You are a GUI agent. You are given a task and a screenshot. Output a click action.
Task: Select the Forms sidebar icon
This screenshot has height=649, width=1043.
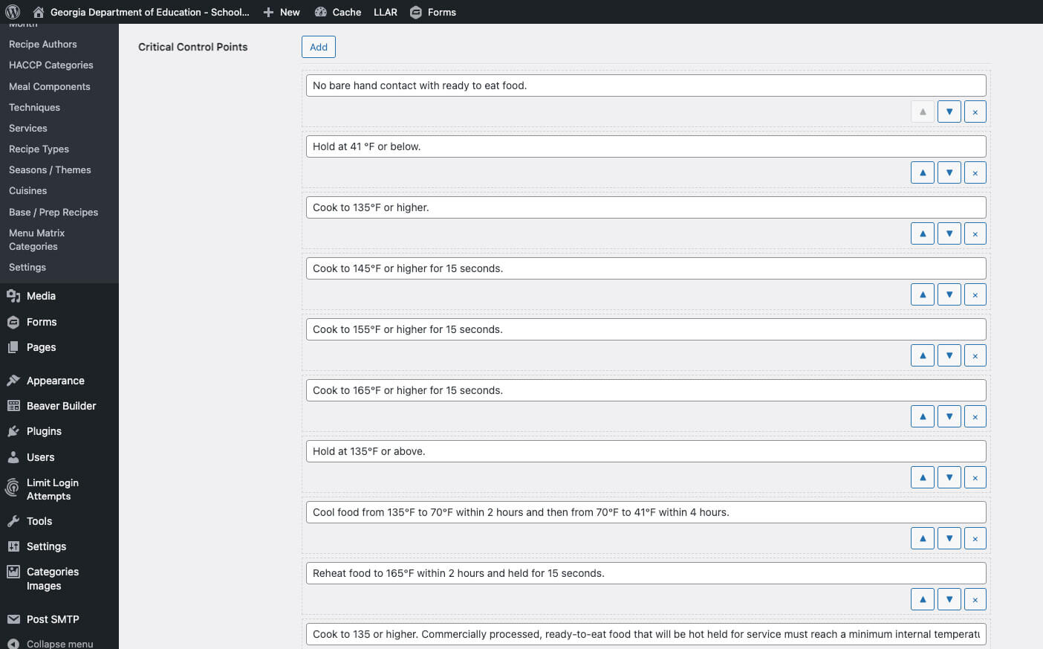(13, 321)
